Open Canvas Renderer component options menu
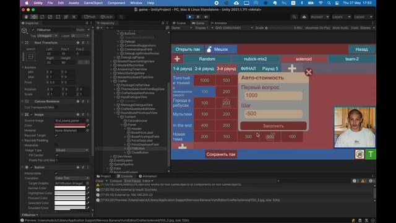 [x=88, y=102]
